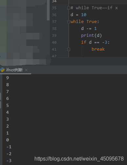Click the print(d) statement
Image resolution: width=127 pixels, height=165 pixels.
pyautogui.click(x=92, y=35)
